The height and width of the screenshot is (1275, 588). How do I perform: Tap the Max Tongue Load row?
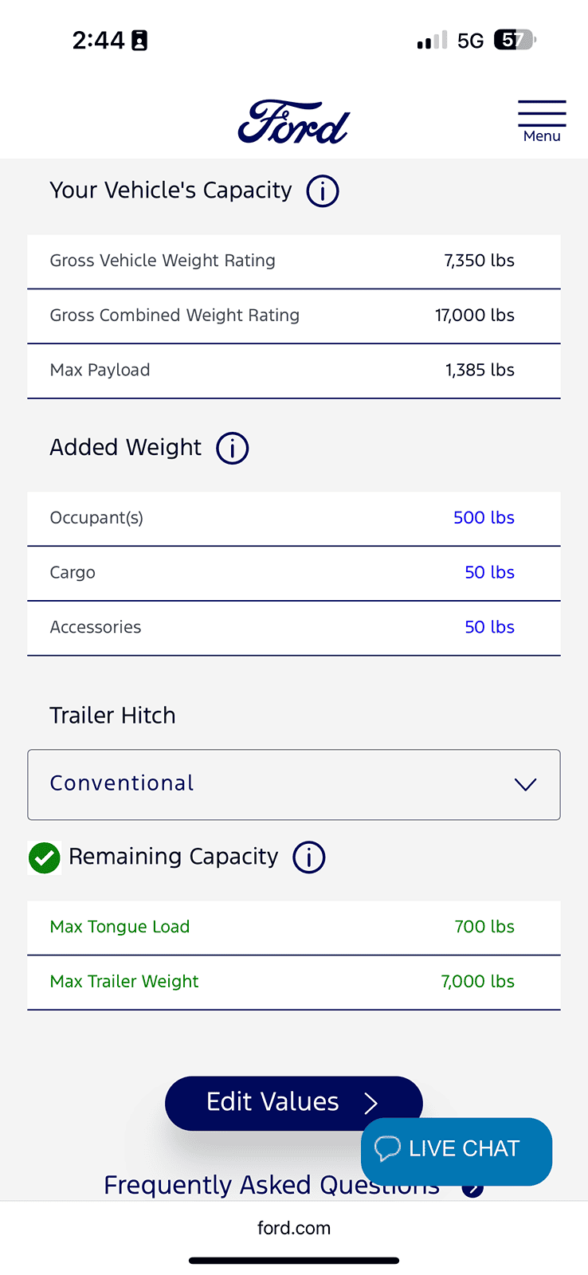[294, 927]
